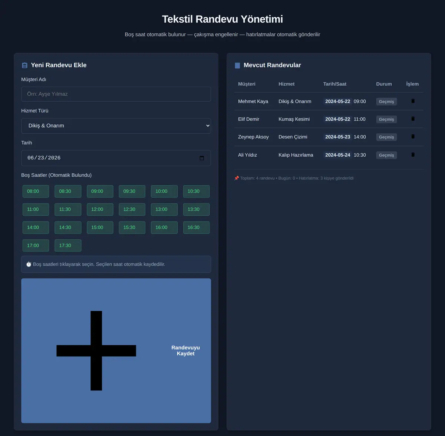Select the 08:00 free time slot
The width and height of the screenshot is (445, 436).
click(x=36, y=191)
